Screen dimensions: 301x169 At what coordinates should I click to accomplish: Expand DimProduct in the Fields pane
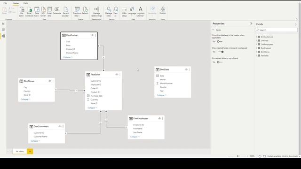coord(256,48)
